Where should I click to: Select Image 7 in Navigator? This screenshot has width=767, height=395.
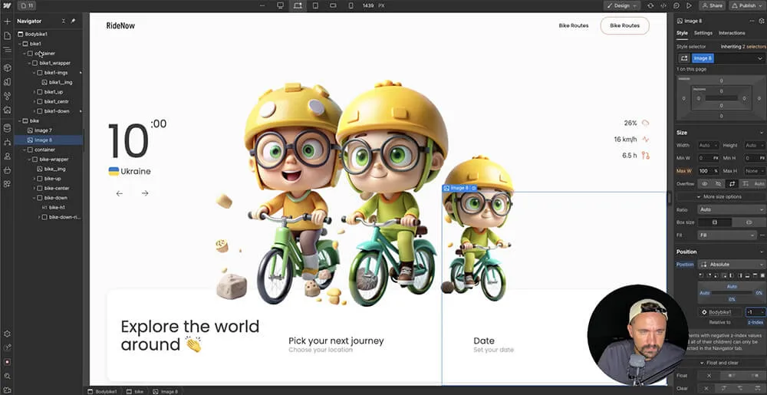(42, 130)
